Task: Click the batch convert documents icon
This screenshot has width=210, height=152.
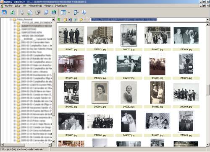Action: 30,13
